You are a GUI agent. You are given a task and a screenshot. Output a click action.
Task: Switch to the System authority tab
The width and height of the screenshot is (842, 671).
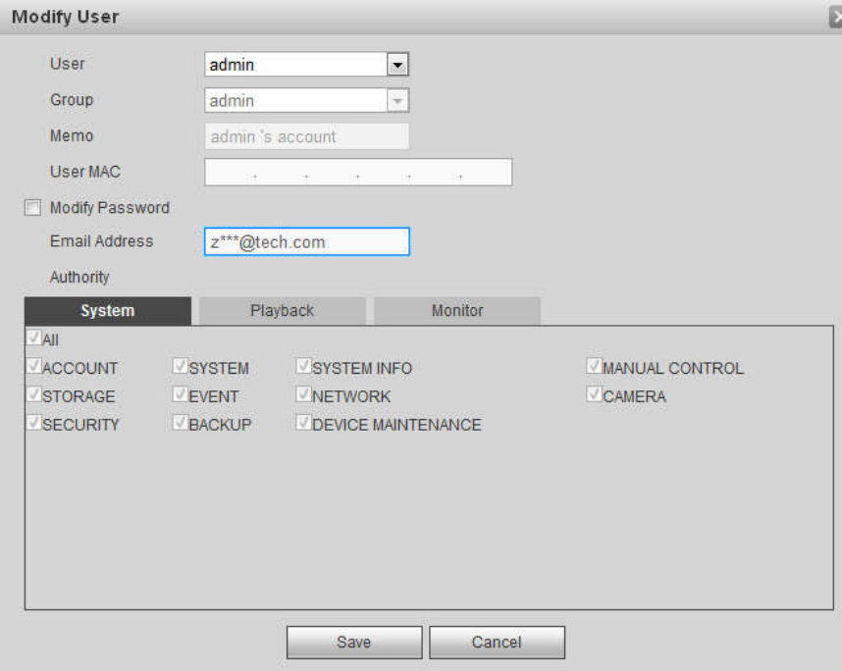click(x=108, y=311)
